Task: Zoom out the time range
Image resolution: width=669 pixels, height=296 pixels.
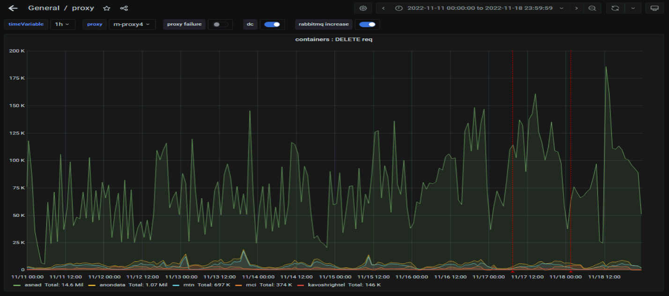Action: [592, 8]
